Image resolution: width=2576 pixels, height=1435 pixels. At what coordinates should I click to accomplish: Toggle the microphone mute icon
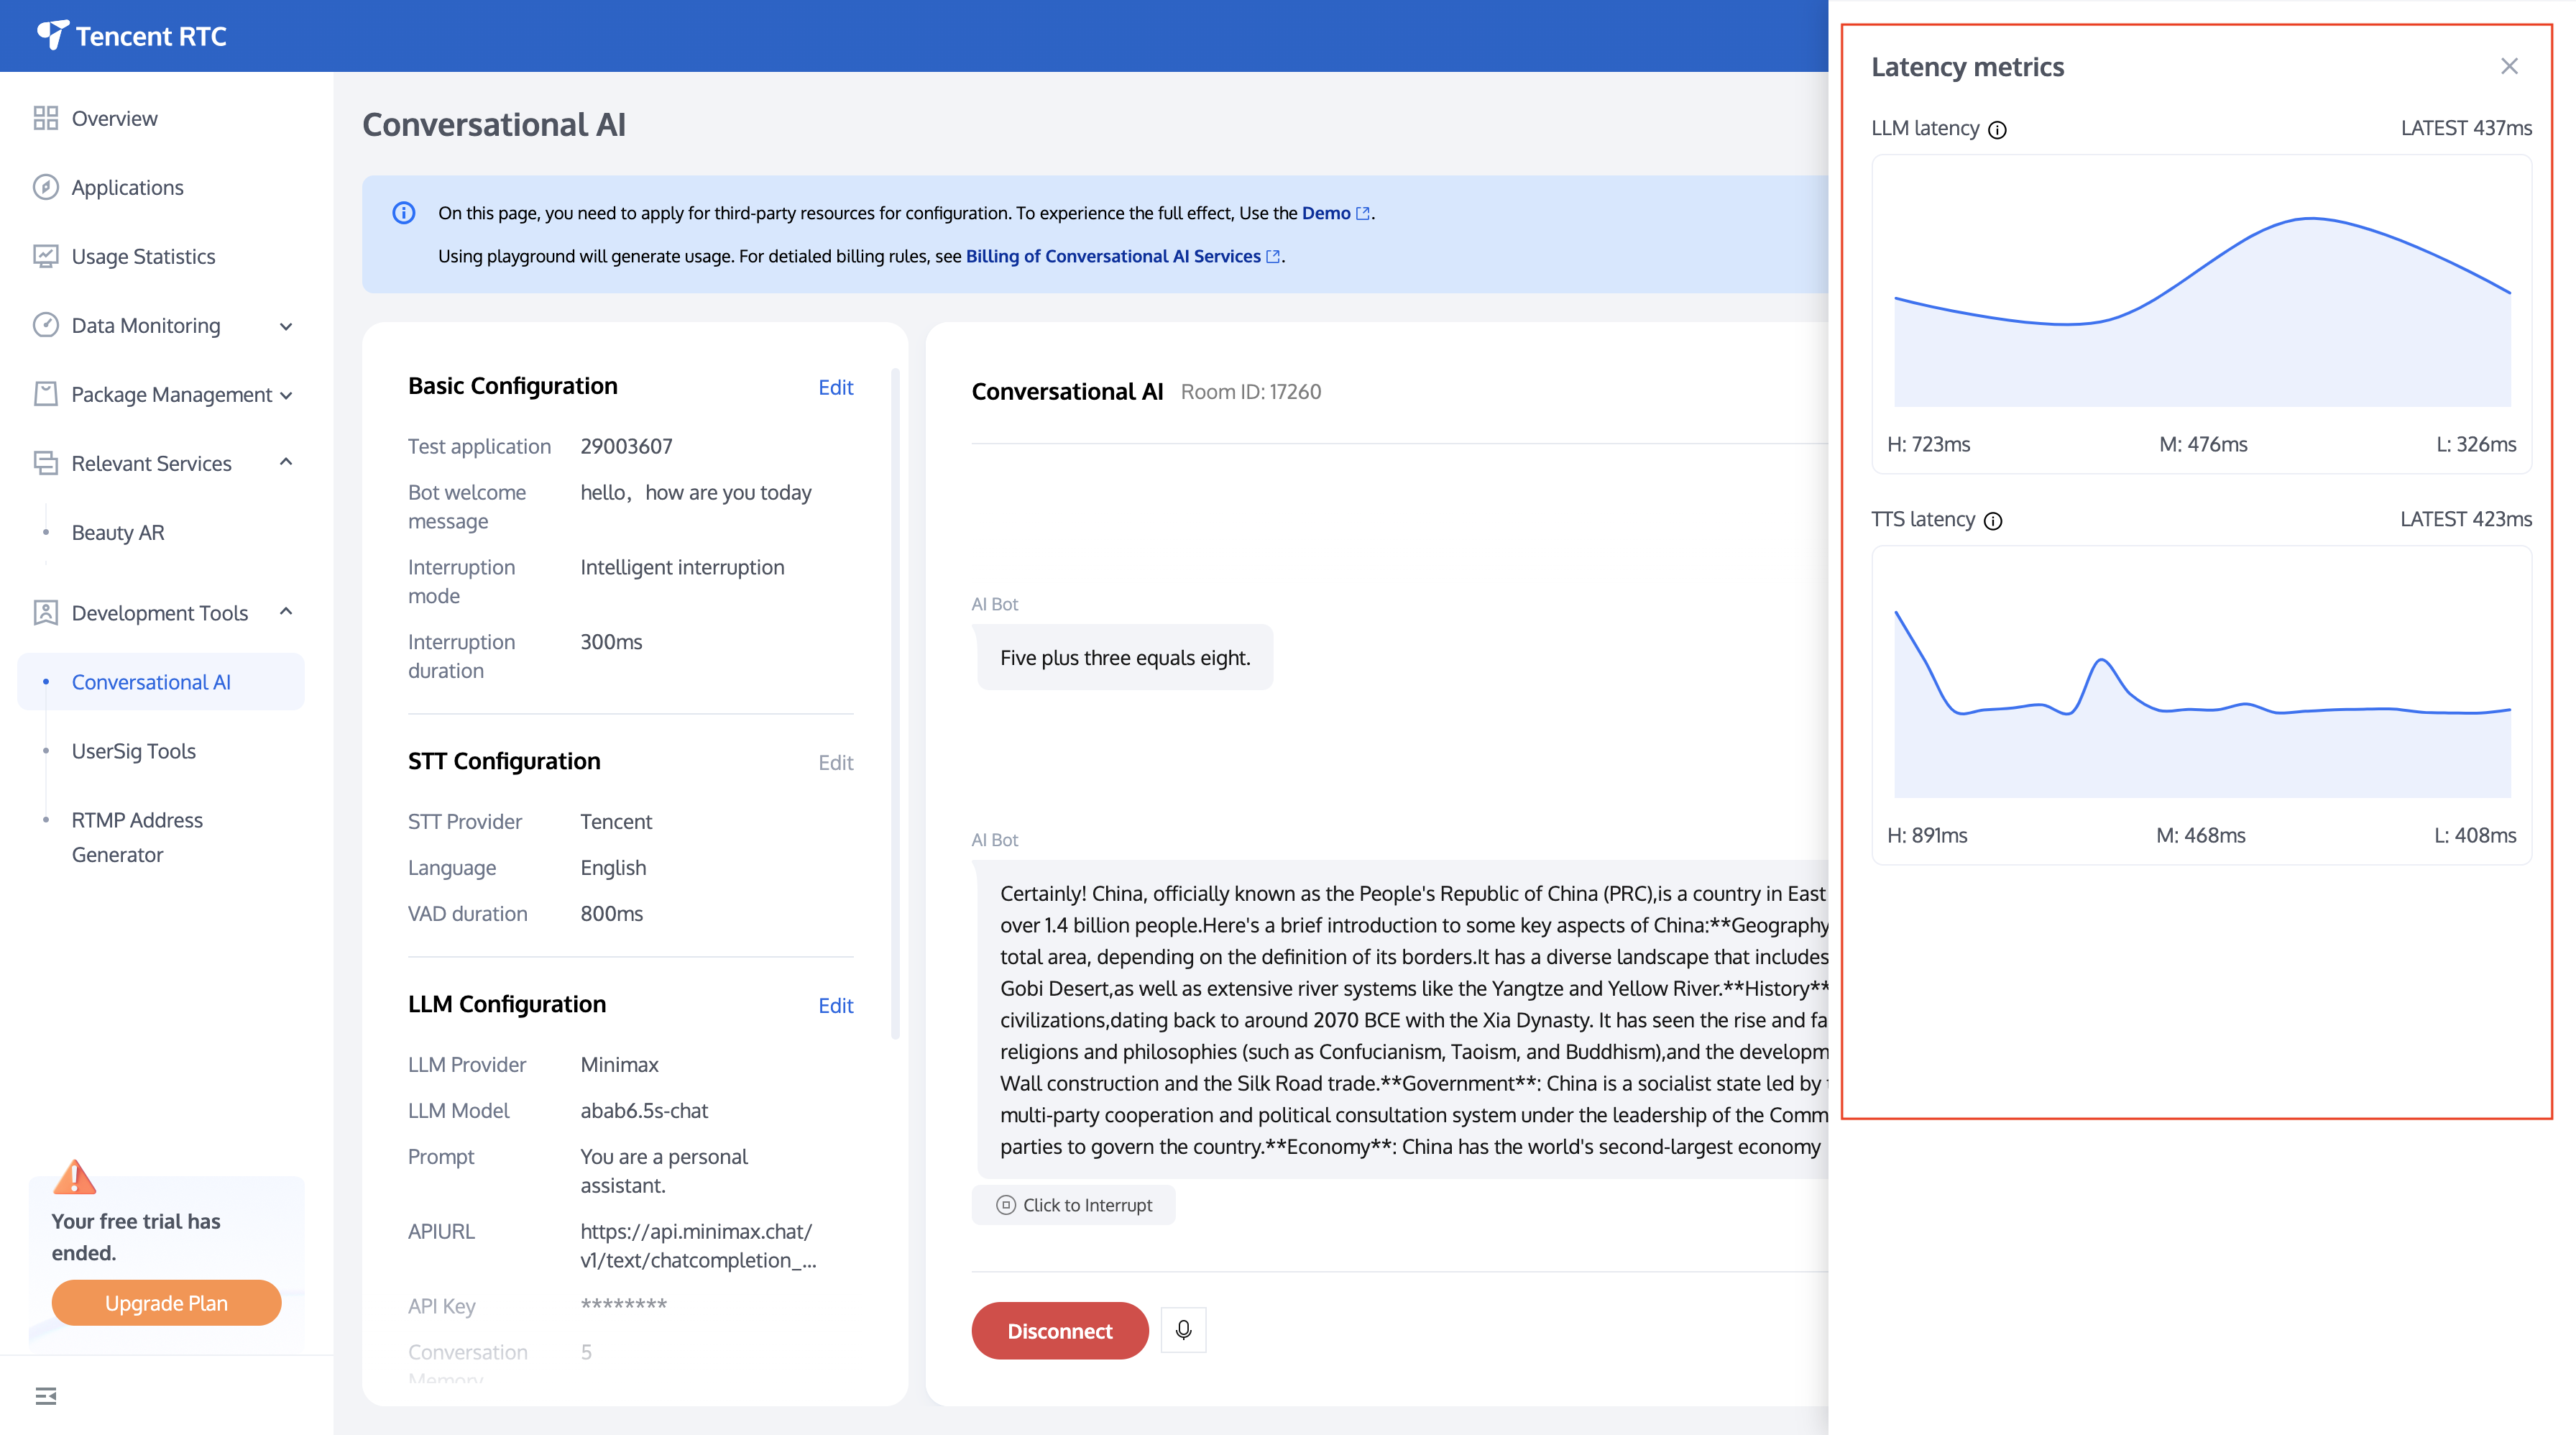click(x=1183, y=1330)
